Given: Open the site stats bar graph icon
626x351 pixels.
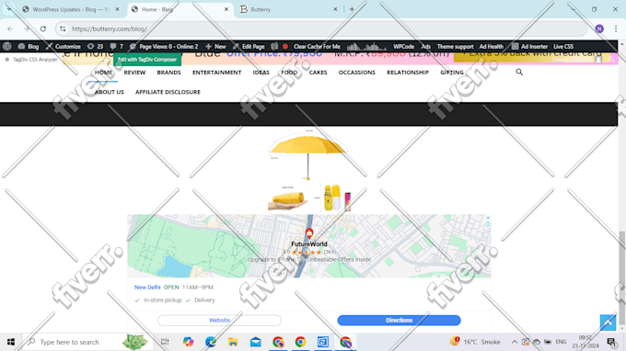Looking at the screenshot, I should (x=366, y=46).
